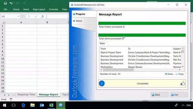
Task: Open the About section in the utility sidebar
Action: pyautogui.click(x=84, y=21)
